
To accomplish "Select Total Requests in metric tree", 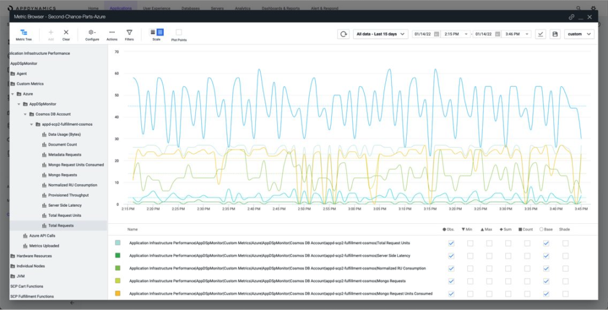I will tap(61, 226).
